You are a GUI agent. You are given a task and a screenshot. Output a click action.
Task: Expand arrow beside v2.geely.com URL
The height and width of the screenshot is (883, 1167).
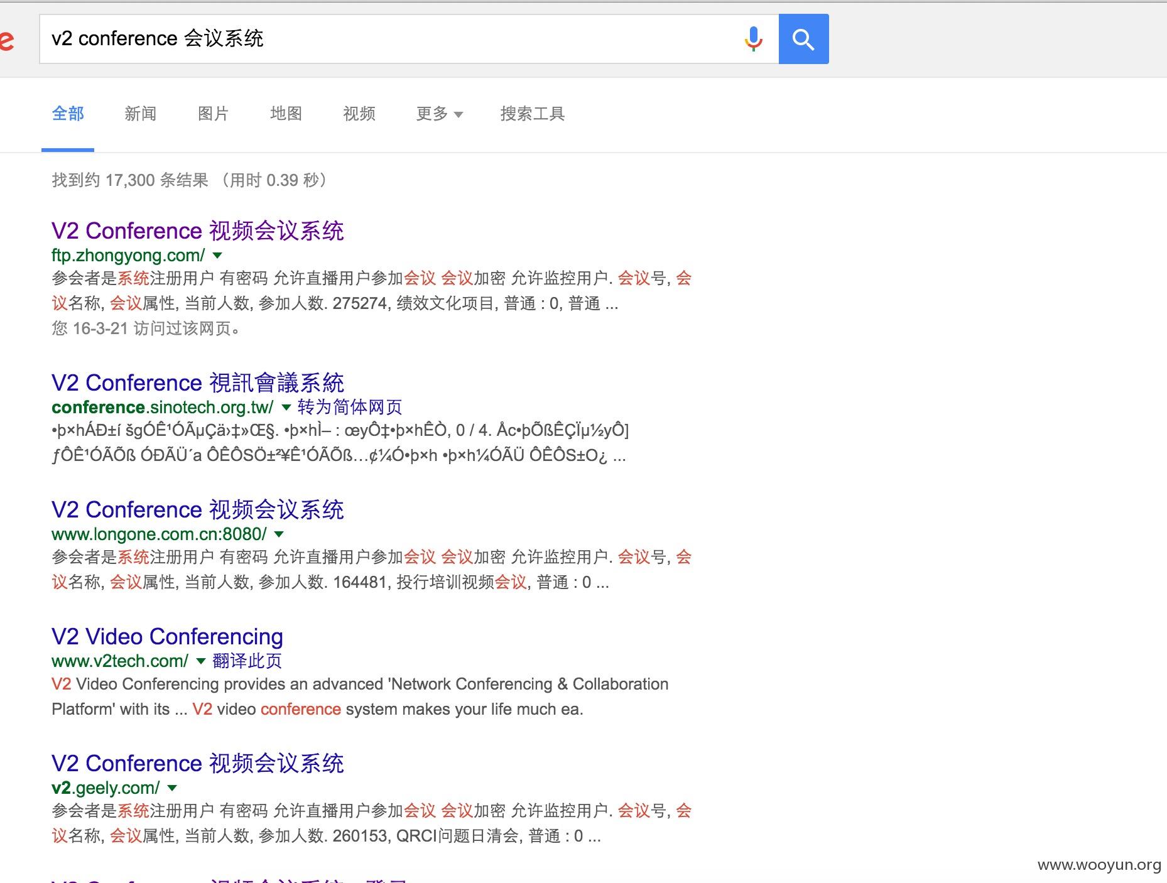click(172, 788)
